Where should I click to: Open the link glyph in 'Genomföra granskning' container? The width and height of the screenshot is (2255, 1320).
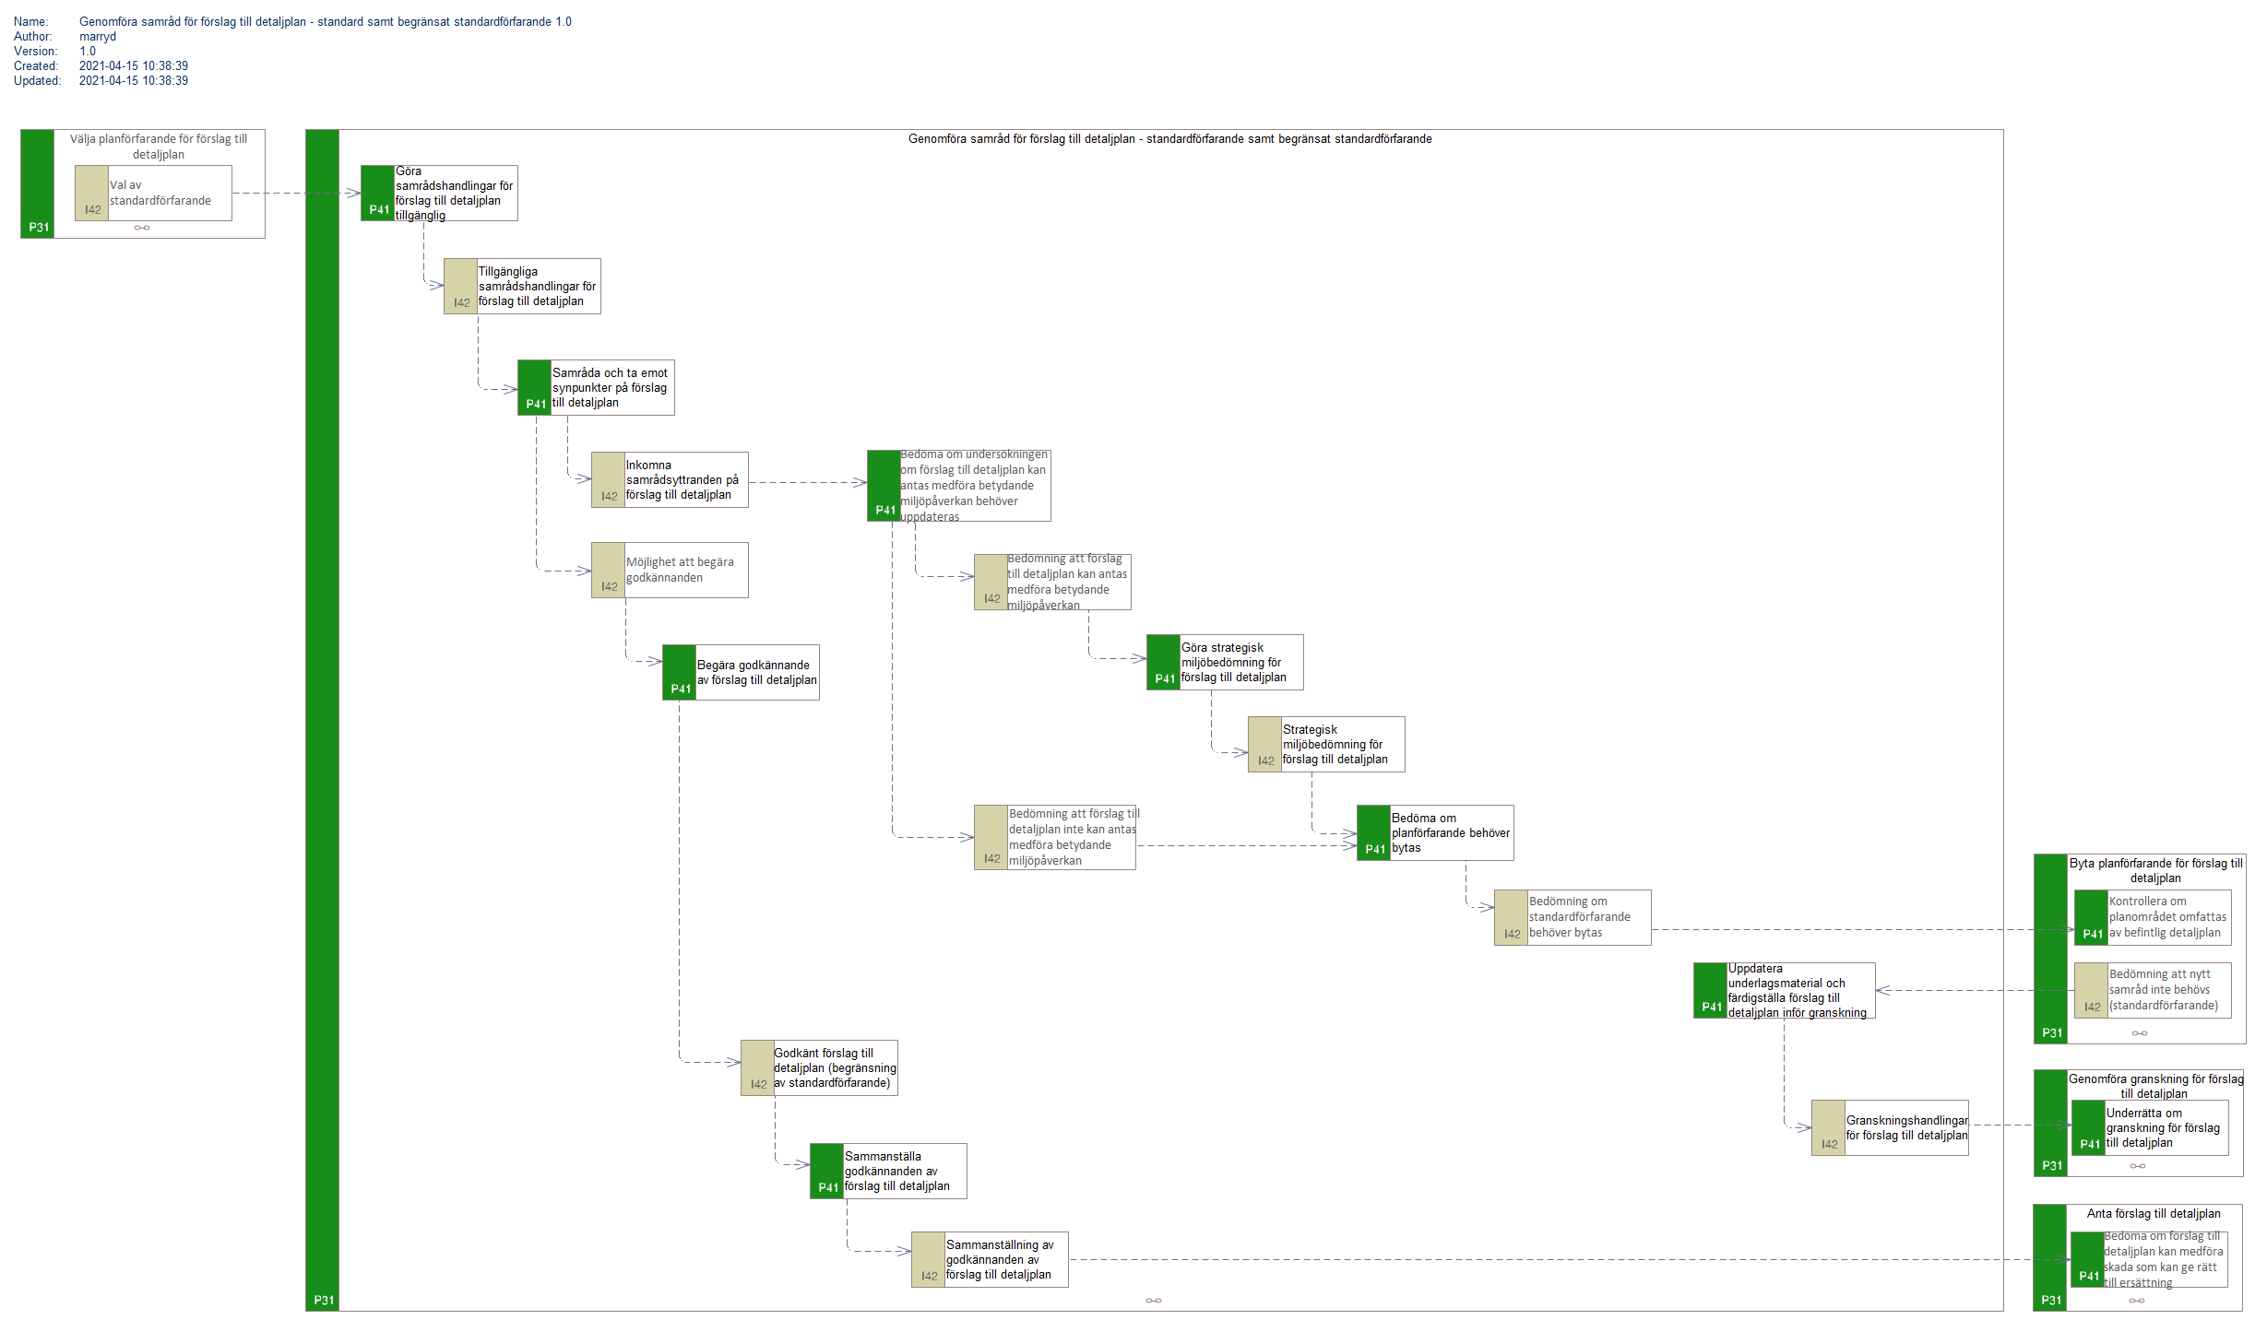click(x=2138, y=1166)
